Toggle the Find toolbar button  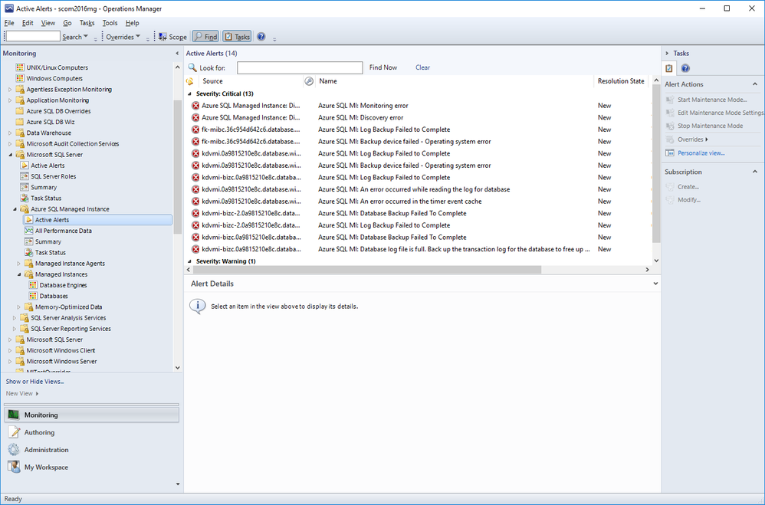205,37
